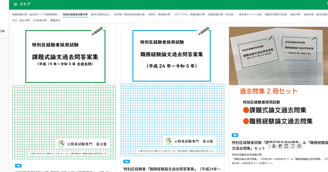Open the 2冊セット product title link
The image size is (328, 172).
[256, 142]
